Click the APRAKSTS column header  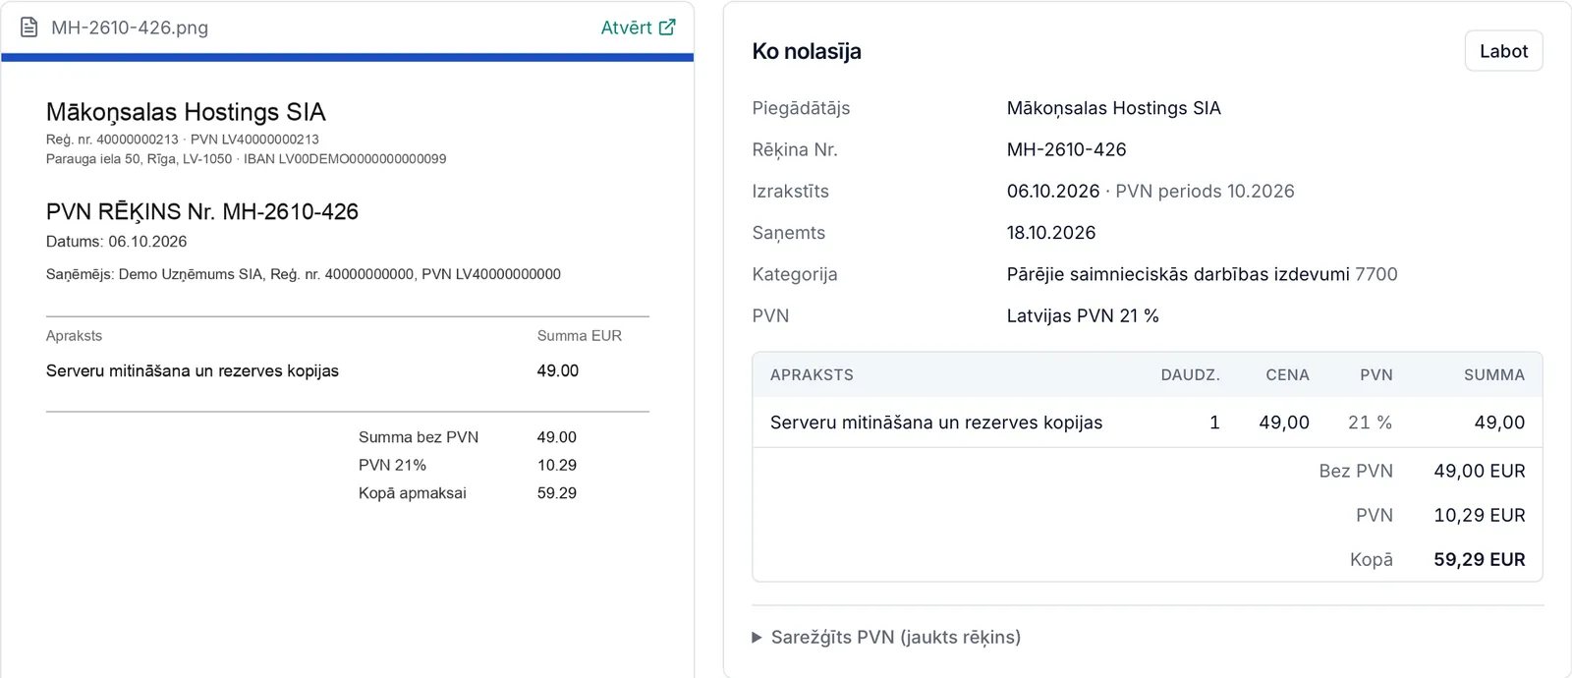(812, 374)
